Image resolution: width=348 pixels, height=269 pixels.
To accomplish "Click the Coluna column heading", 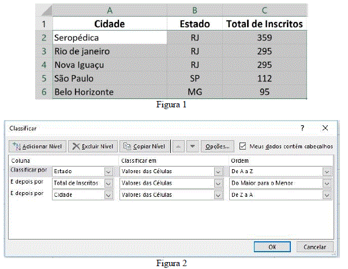I will click(20, 160).
